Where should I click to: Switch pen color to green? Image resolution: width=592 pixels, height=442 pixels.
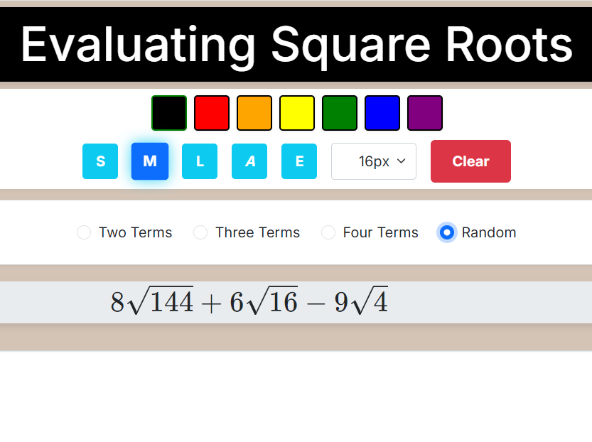click(340, 113)
